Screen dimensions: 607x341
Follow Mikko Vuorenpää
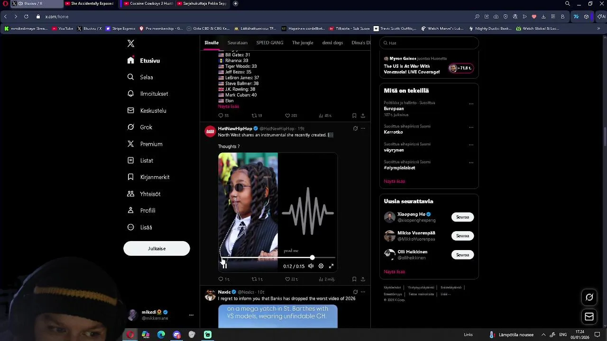point(462,236)
